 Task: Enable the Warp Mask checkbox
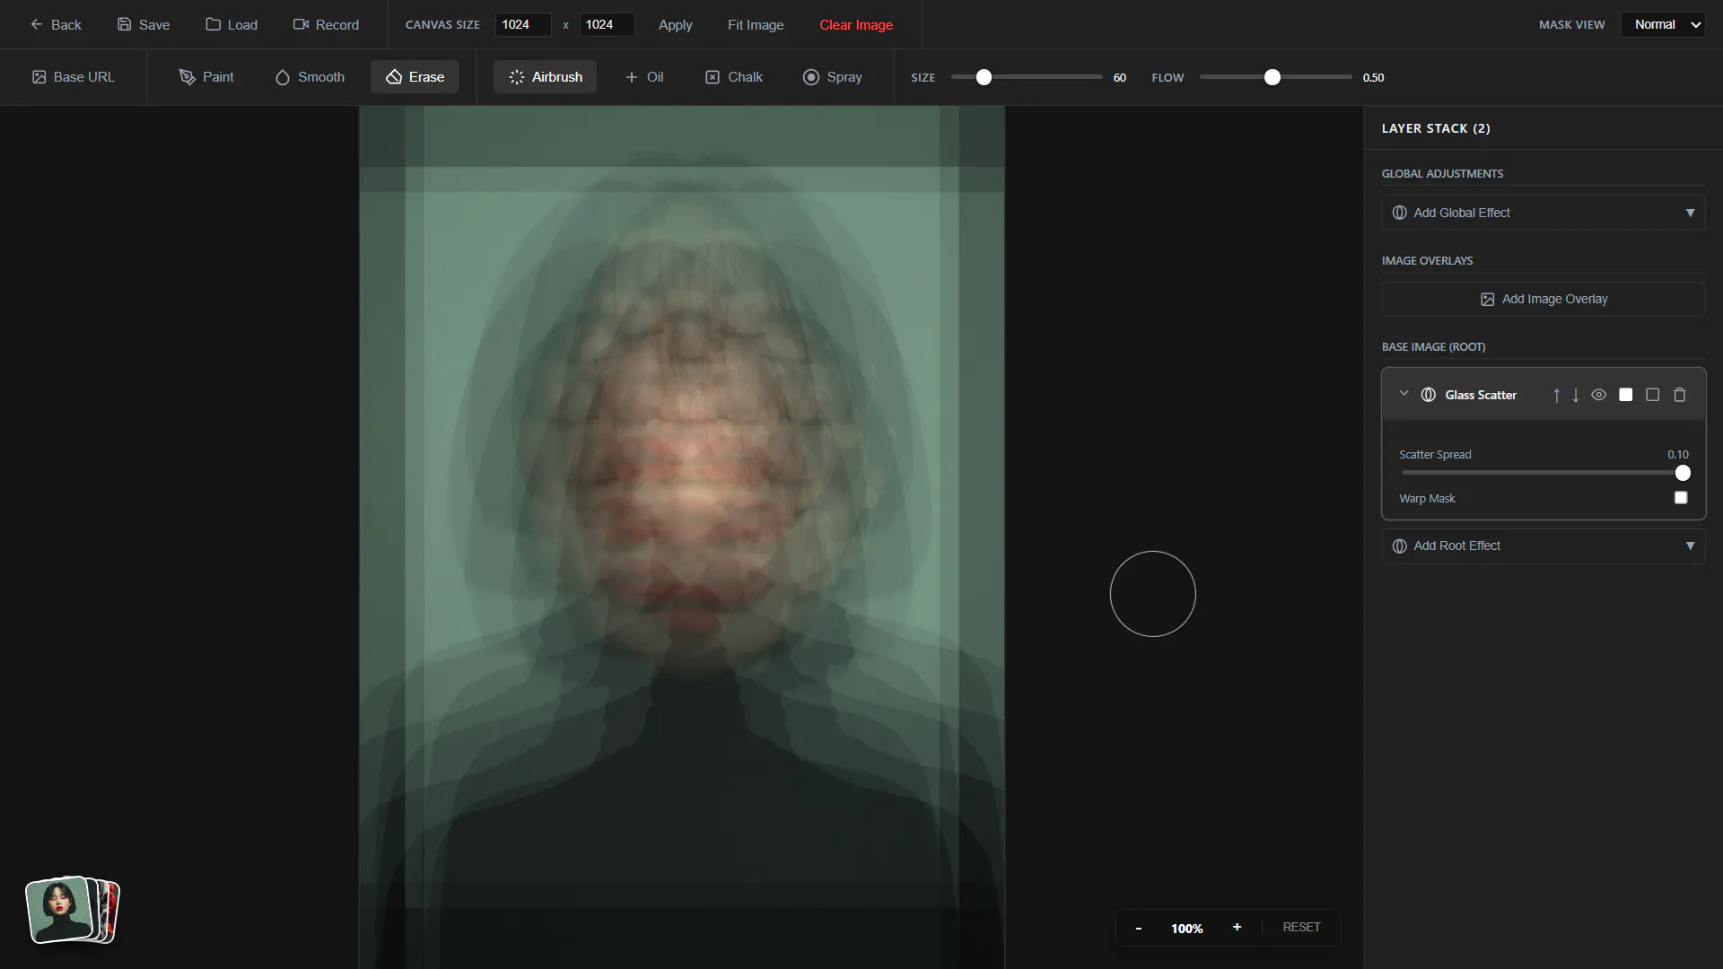point(1681,498)
